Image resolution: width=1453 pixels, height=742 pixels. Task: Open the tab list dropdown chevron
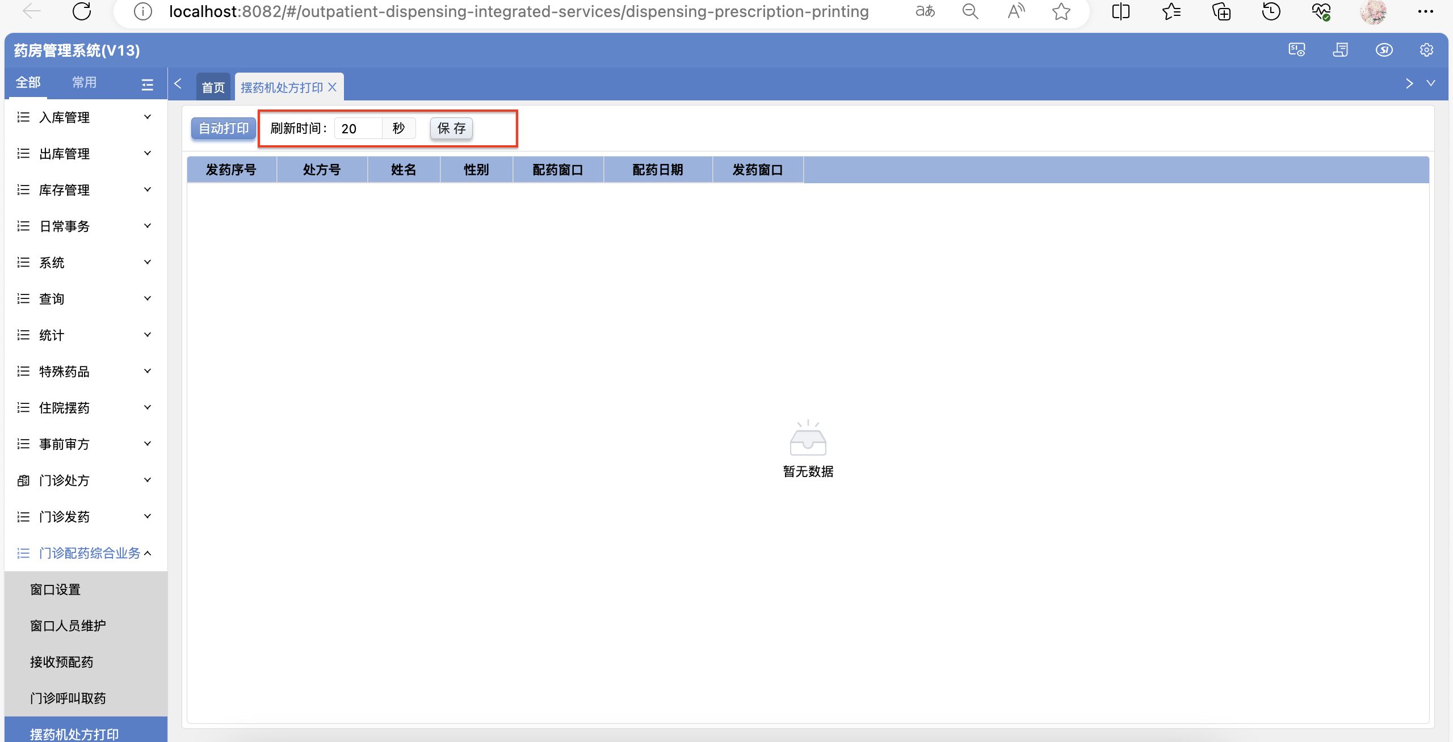1431,83
